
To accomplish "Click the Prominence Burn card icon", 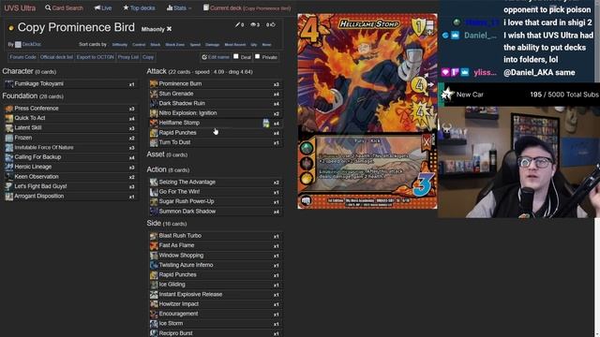I will point(154,83).
